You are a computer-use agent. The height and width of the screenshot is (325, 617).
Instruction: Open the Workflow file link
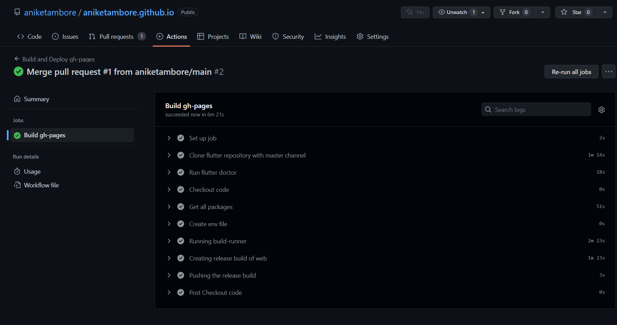(x=72, y=185)
